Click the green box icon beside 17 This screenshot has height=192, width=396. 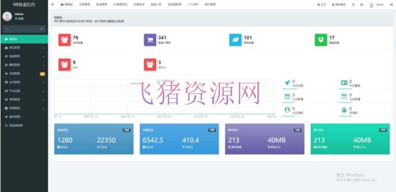(321, 40)
